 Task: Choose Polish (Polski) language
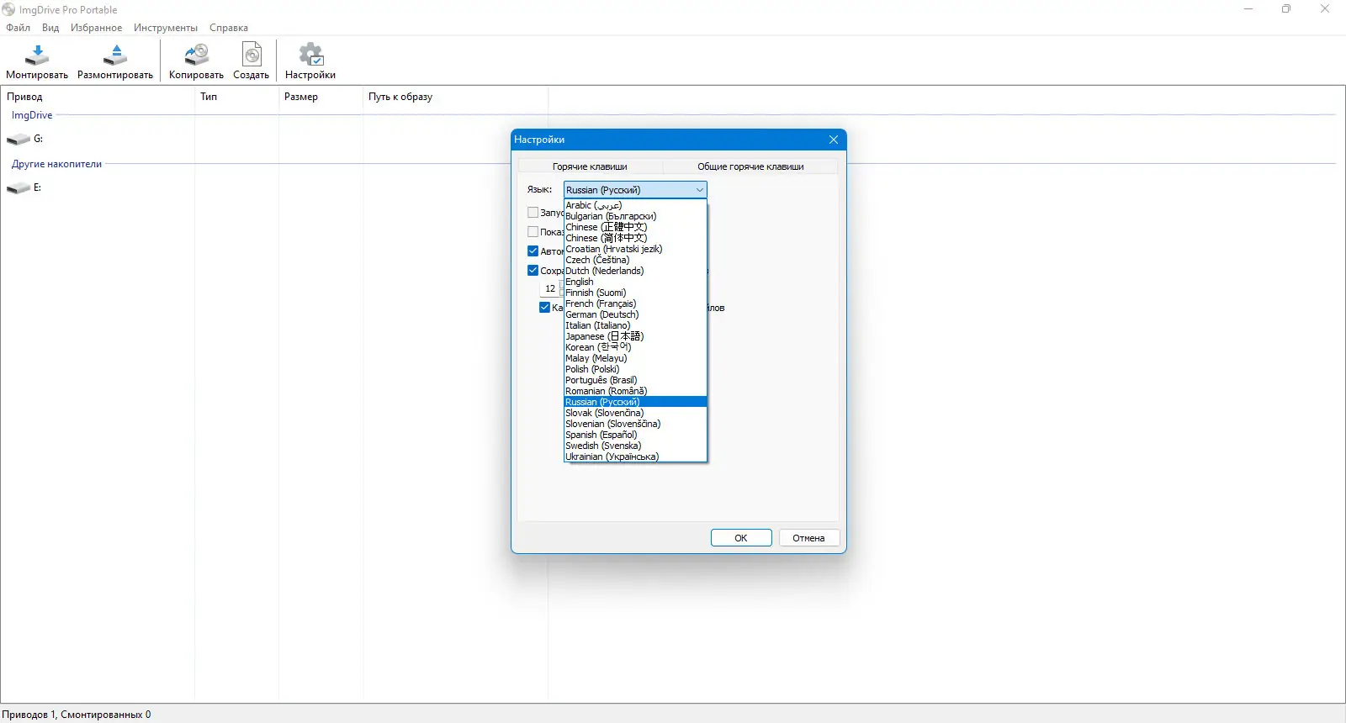tap(635, 369)
